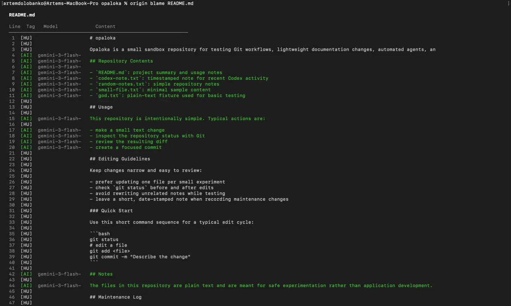Click the line number 26
Screen dimensions: 511x306
click(12, 182)
